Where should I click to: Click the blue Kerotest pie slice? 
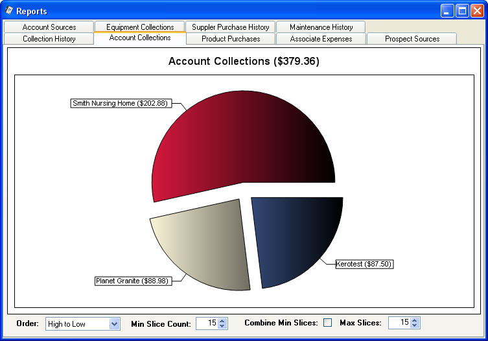click(292, 237)
